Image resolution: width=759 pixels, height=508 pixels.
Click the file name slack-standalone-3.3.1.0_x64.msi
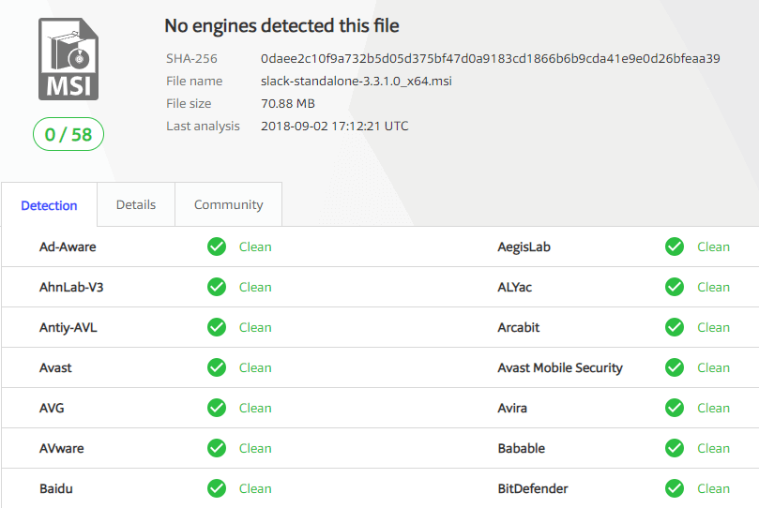[x=357, y=81]
